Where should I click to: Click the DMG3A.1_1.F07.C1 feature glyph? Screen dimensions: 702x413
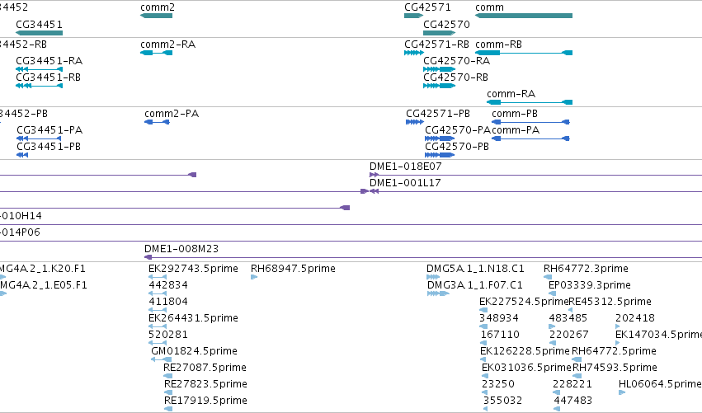pos(438,293)
